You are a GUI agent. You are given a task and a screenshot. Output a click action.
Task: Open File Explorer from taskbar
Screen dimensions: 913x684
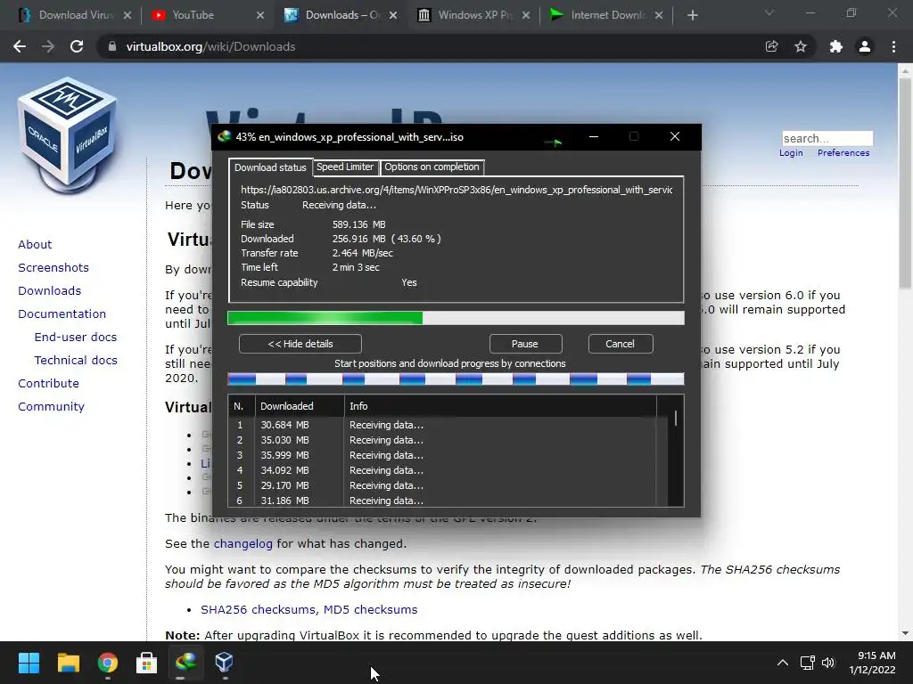[x=68, y=662]
